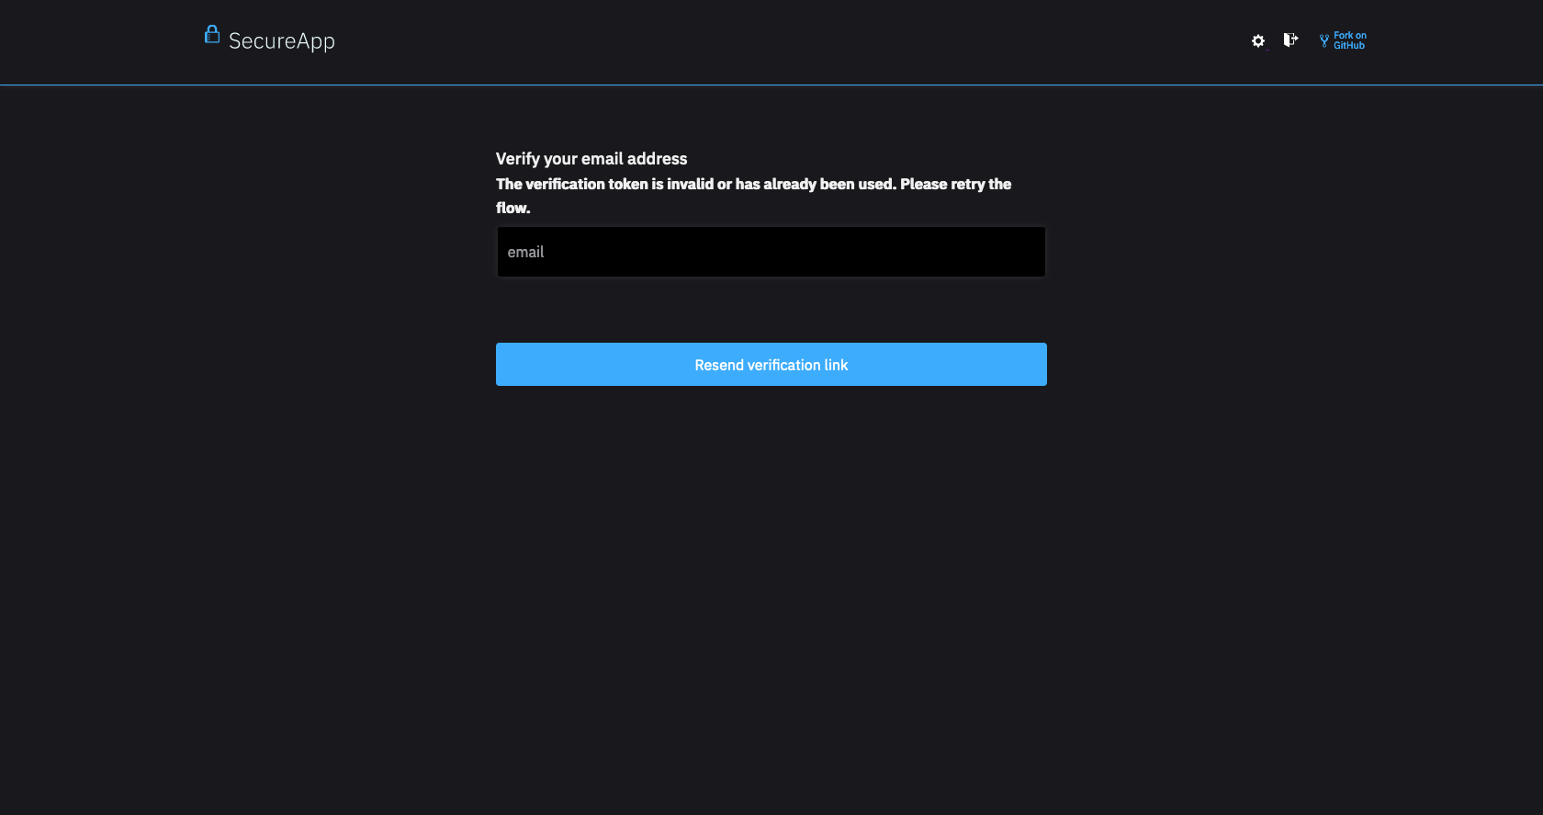
Task: Click the white cogwheel in the header
Action: pyautogui.click(x=1258, y=40)
